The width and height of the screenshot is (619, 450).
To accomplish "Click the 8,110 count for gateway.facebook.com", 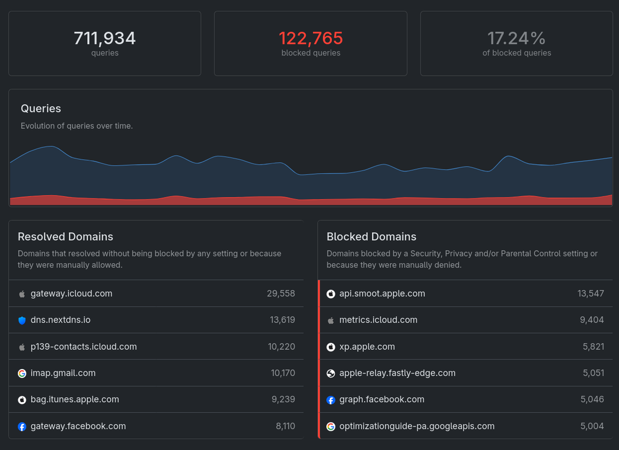I will (285, 426).
